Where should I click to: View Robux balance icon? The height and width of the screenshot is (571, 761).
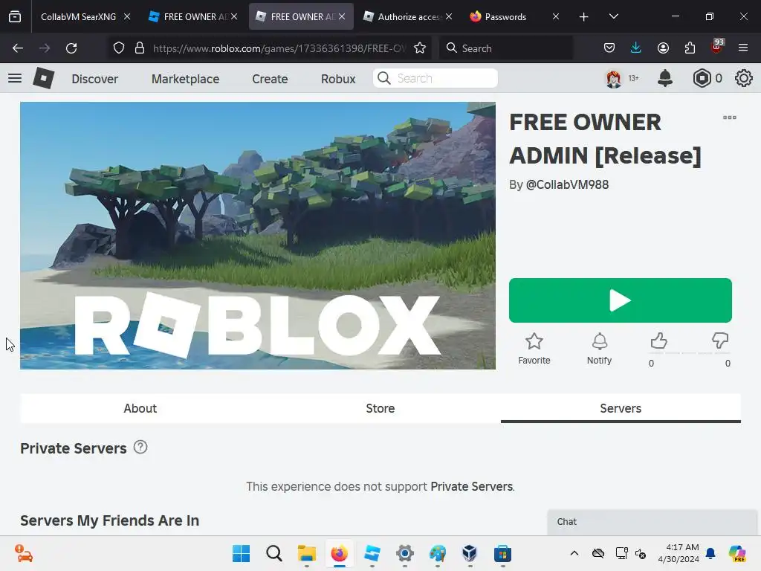(x=702, y=78)
